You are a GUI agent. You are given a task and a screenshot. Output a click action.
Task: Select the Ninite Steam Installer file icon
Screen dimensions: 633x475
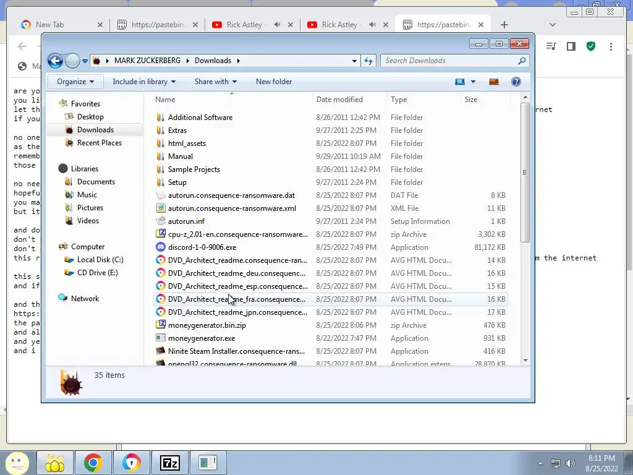160,351
